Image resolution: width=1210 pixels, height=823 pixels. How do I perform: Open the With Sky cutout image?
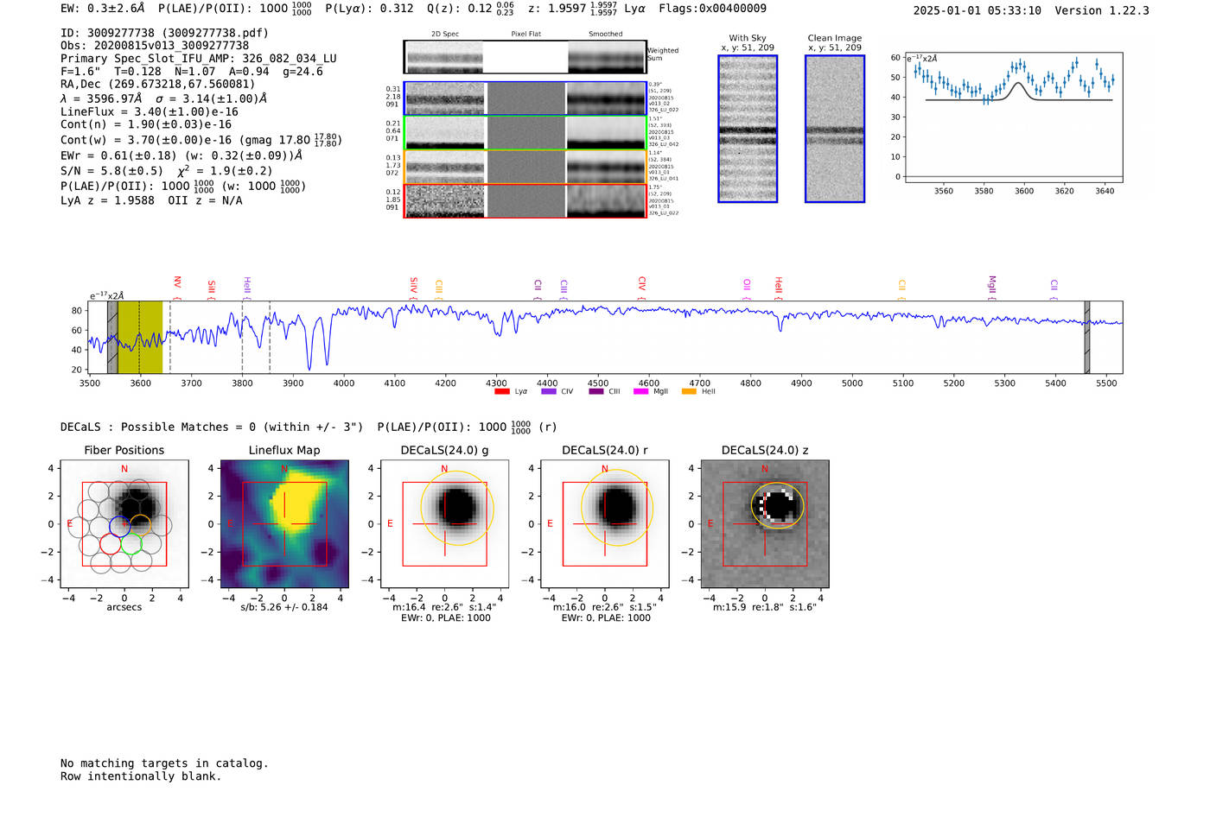click(x=748, y=129)
